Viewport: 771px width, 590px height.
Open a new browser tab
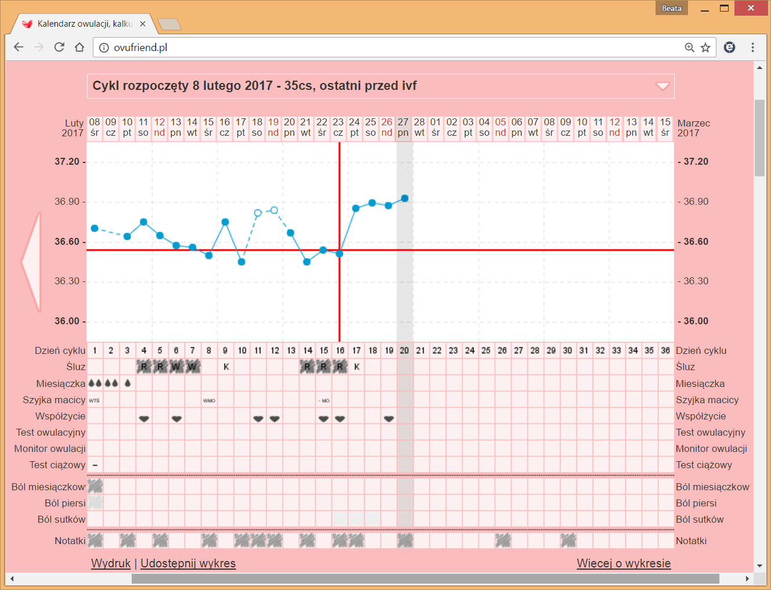[x=169, y=24]
